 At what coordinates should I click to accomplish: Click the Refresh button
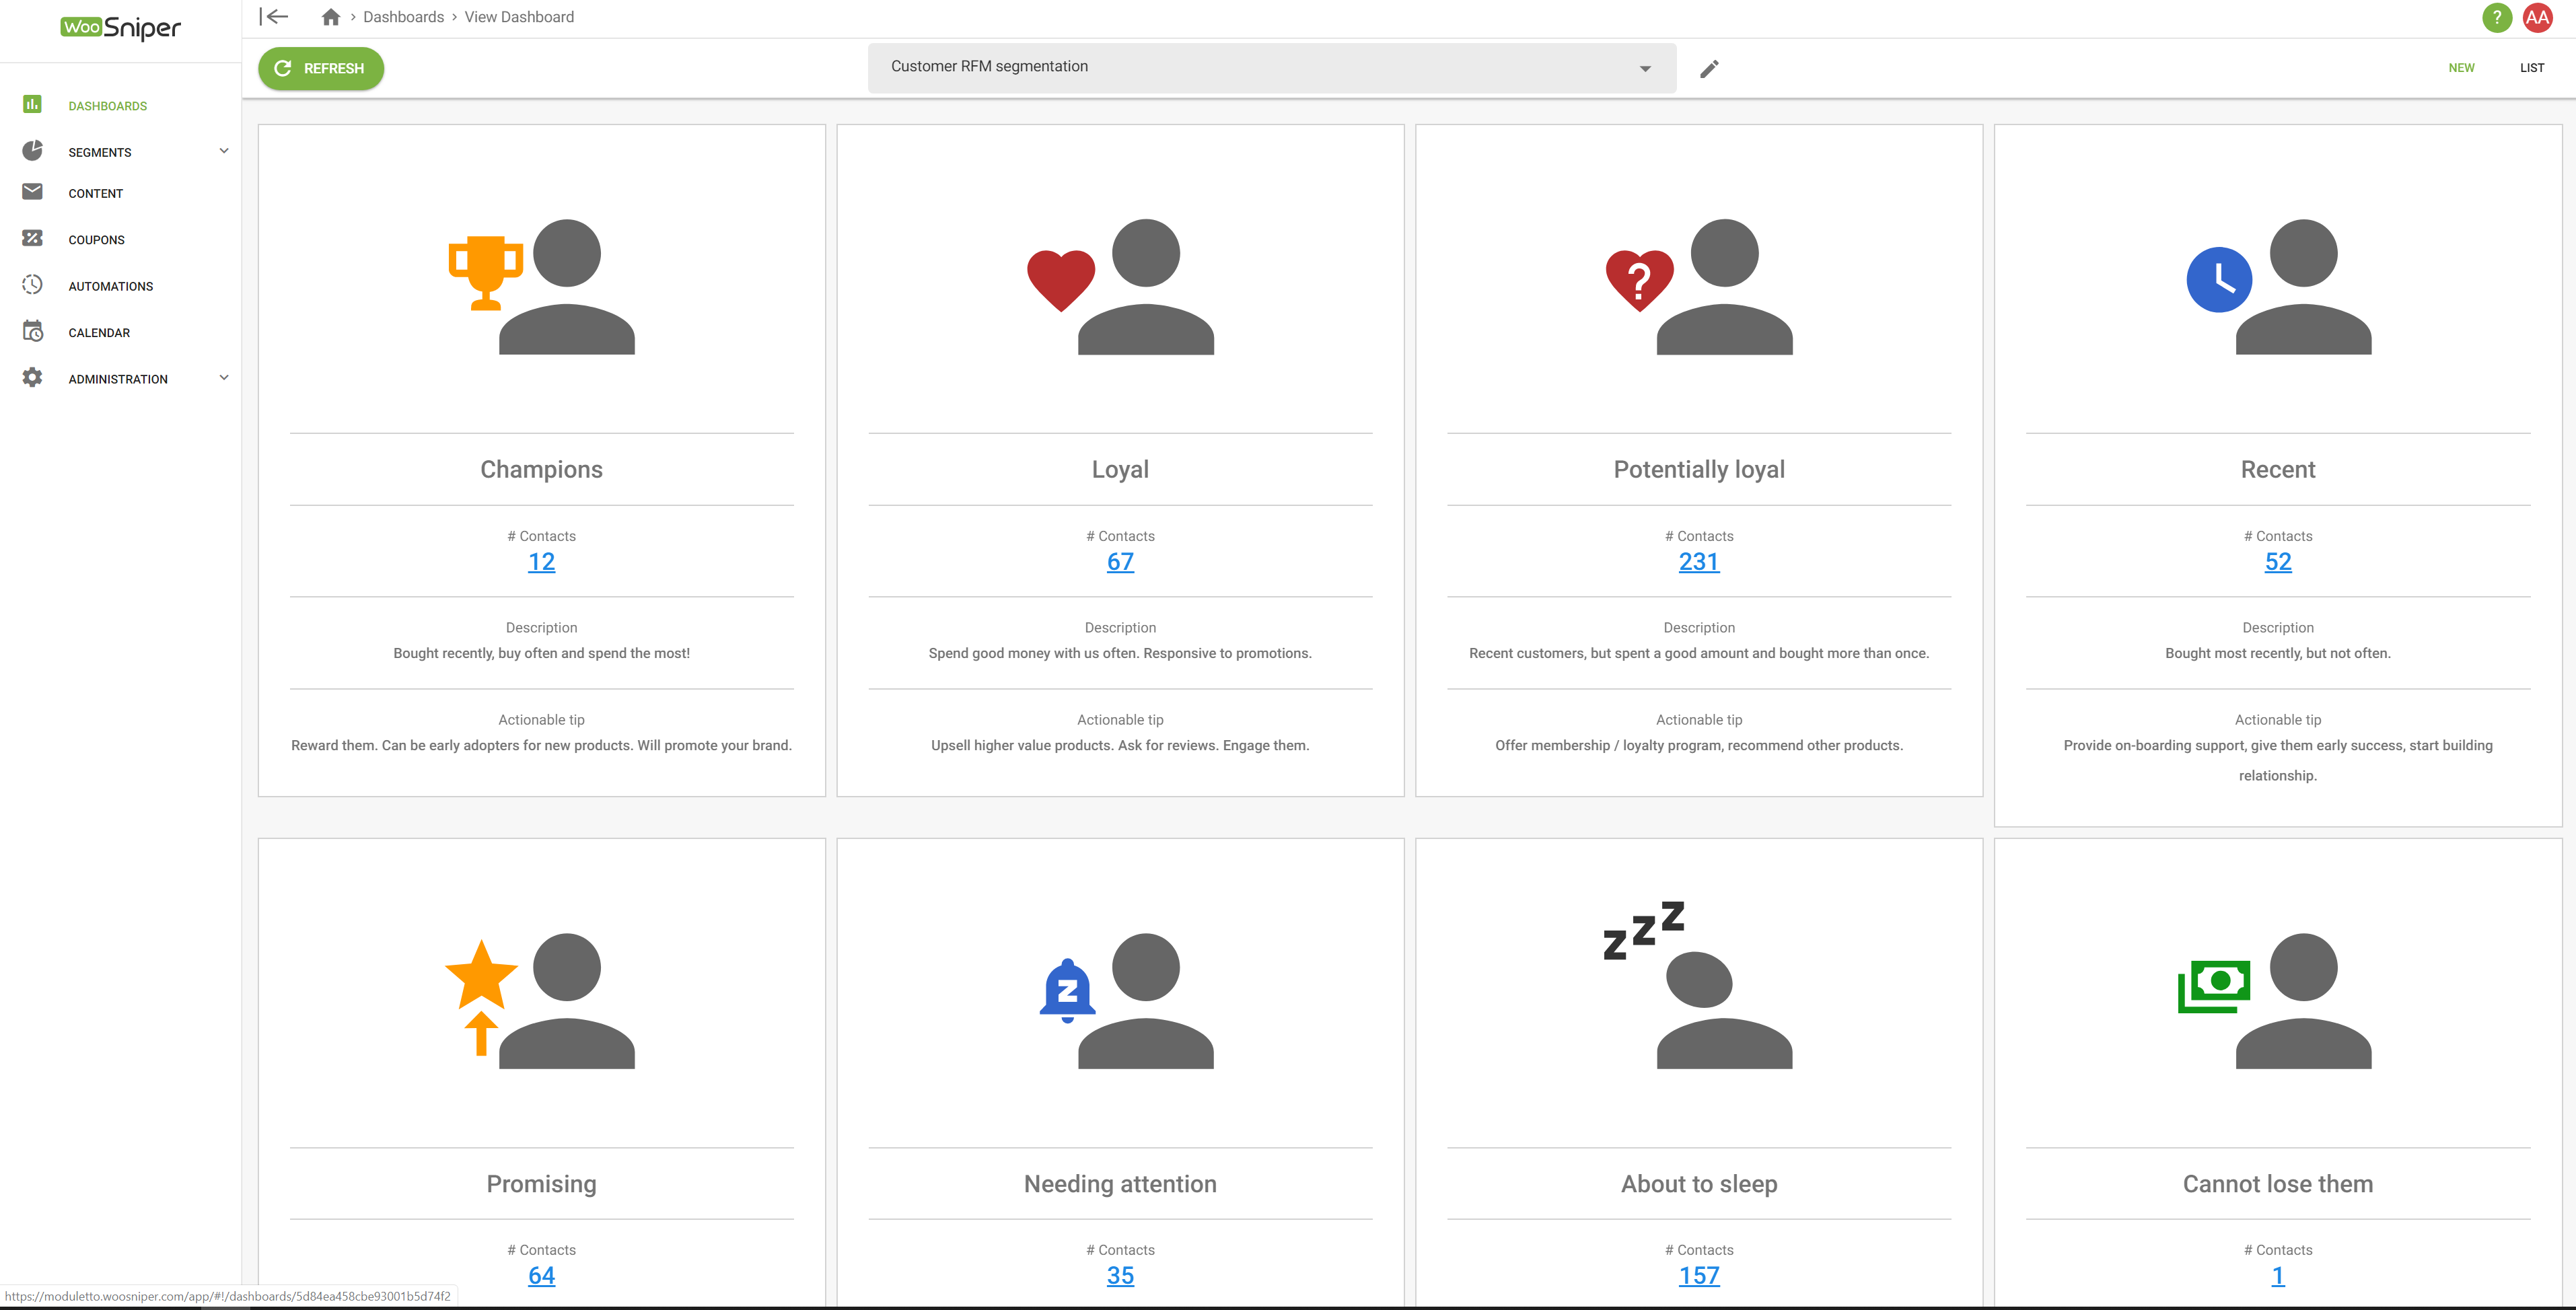(320, 68)
